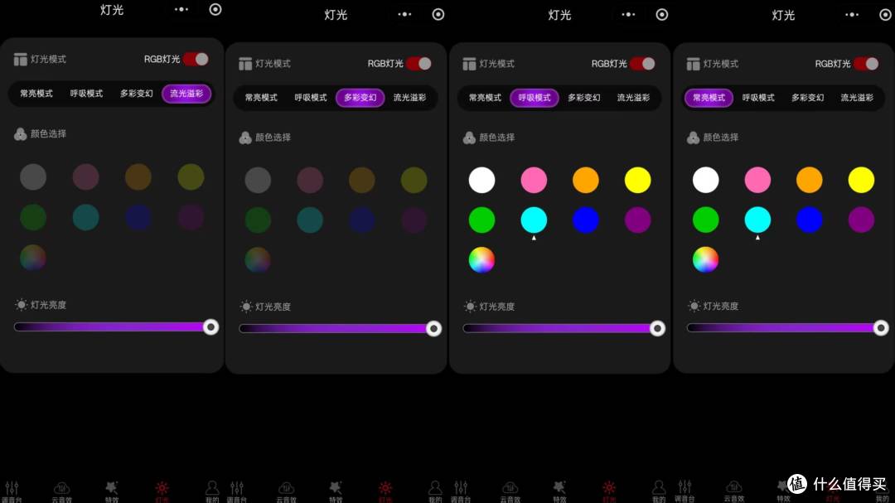Image resolution: width=895 pixels, height=503 pixels.
Task: Click 灯光亮度 slider handle in 常亮模式 panel
Action: (x=881, y=328)
